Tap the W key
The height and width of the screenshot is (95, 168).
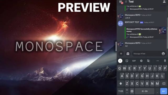coord(124,68)
